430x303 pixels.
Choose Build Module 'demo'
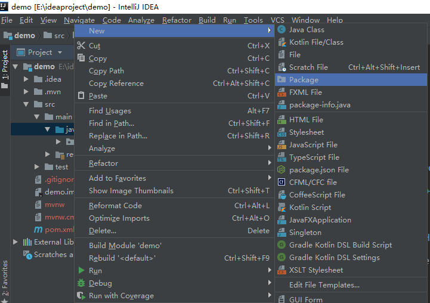[174, 245]
